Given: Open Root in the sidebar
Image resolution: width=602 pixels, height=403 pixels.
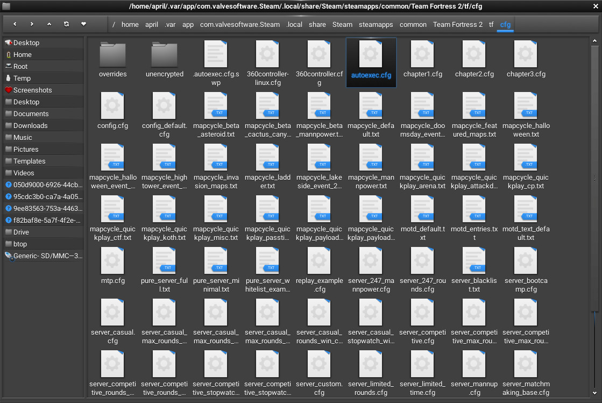Looking at the screenshot, I should (x=43, y=66).
